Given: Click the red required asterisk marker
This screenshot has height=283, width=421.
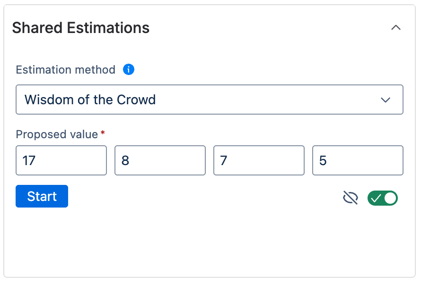Looking at the screenshot, I should click(103, 133).
